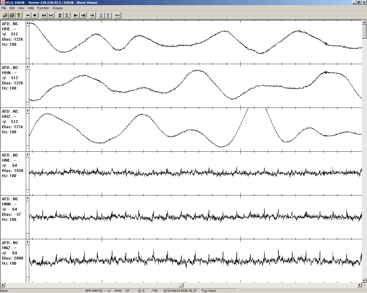
Task: Compress the time axis horizontally
Action: (51, 15)
